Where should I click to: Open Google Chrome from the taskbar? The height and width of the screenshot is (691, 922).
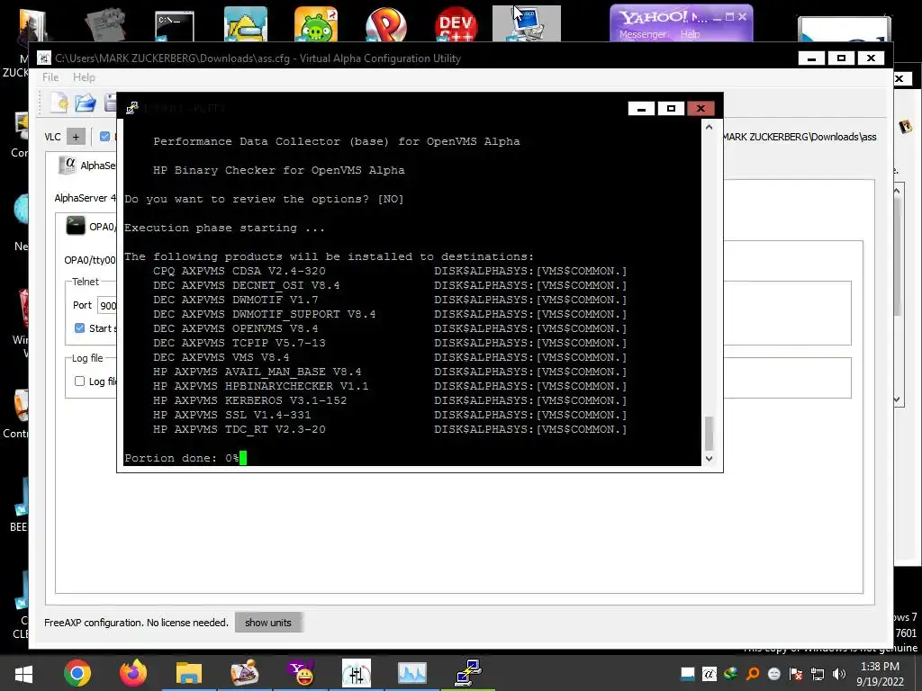click(x=77, y=673)
